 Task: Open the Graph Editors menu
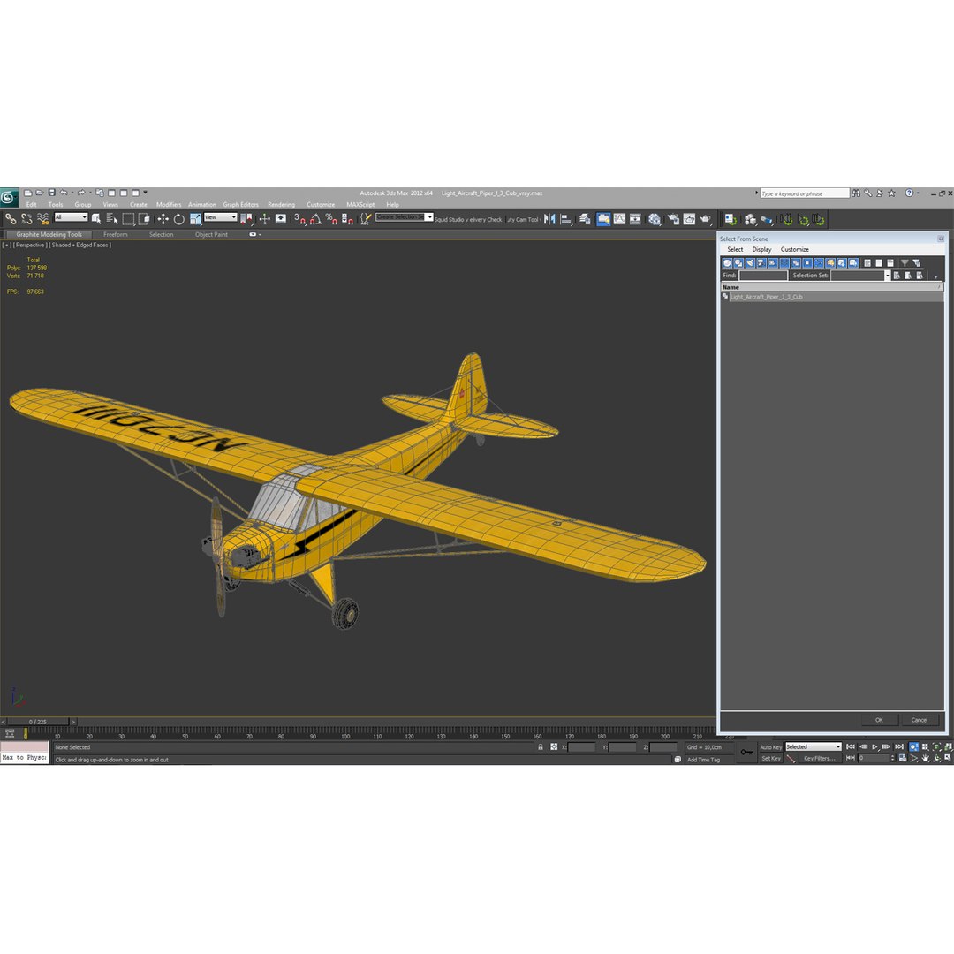[x=240, y=204]
